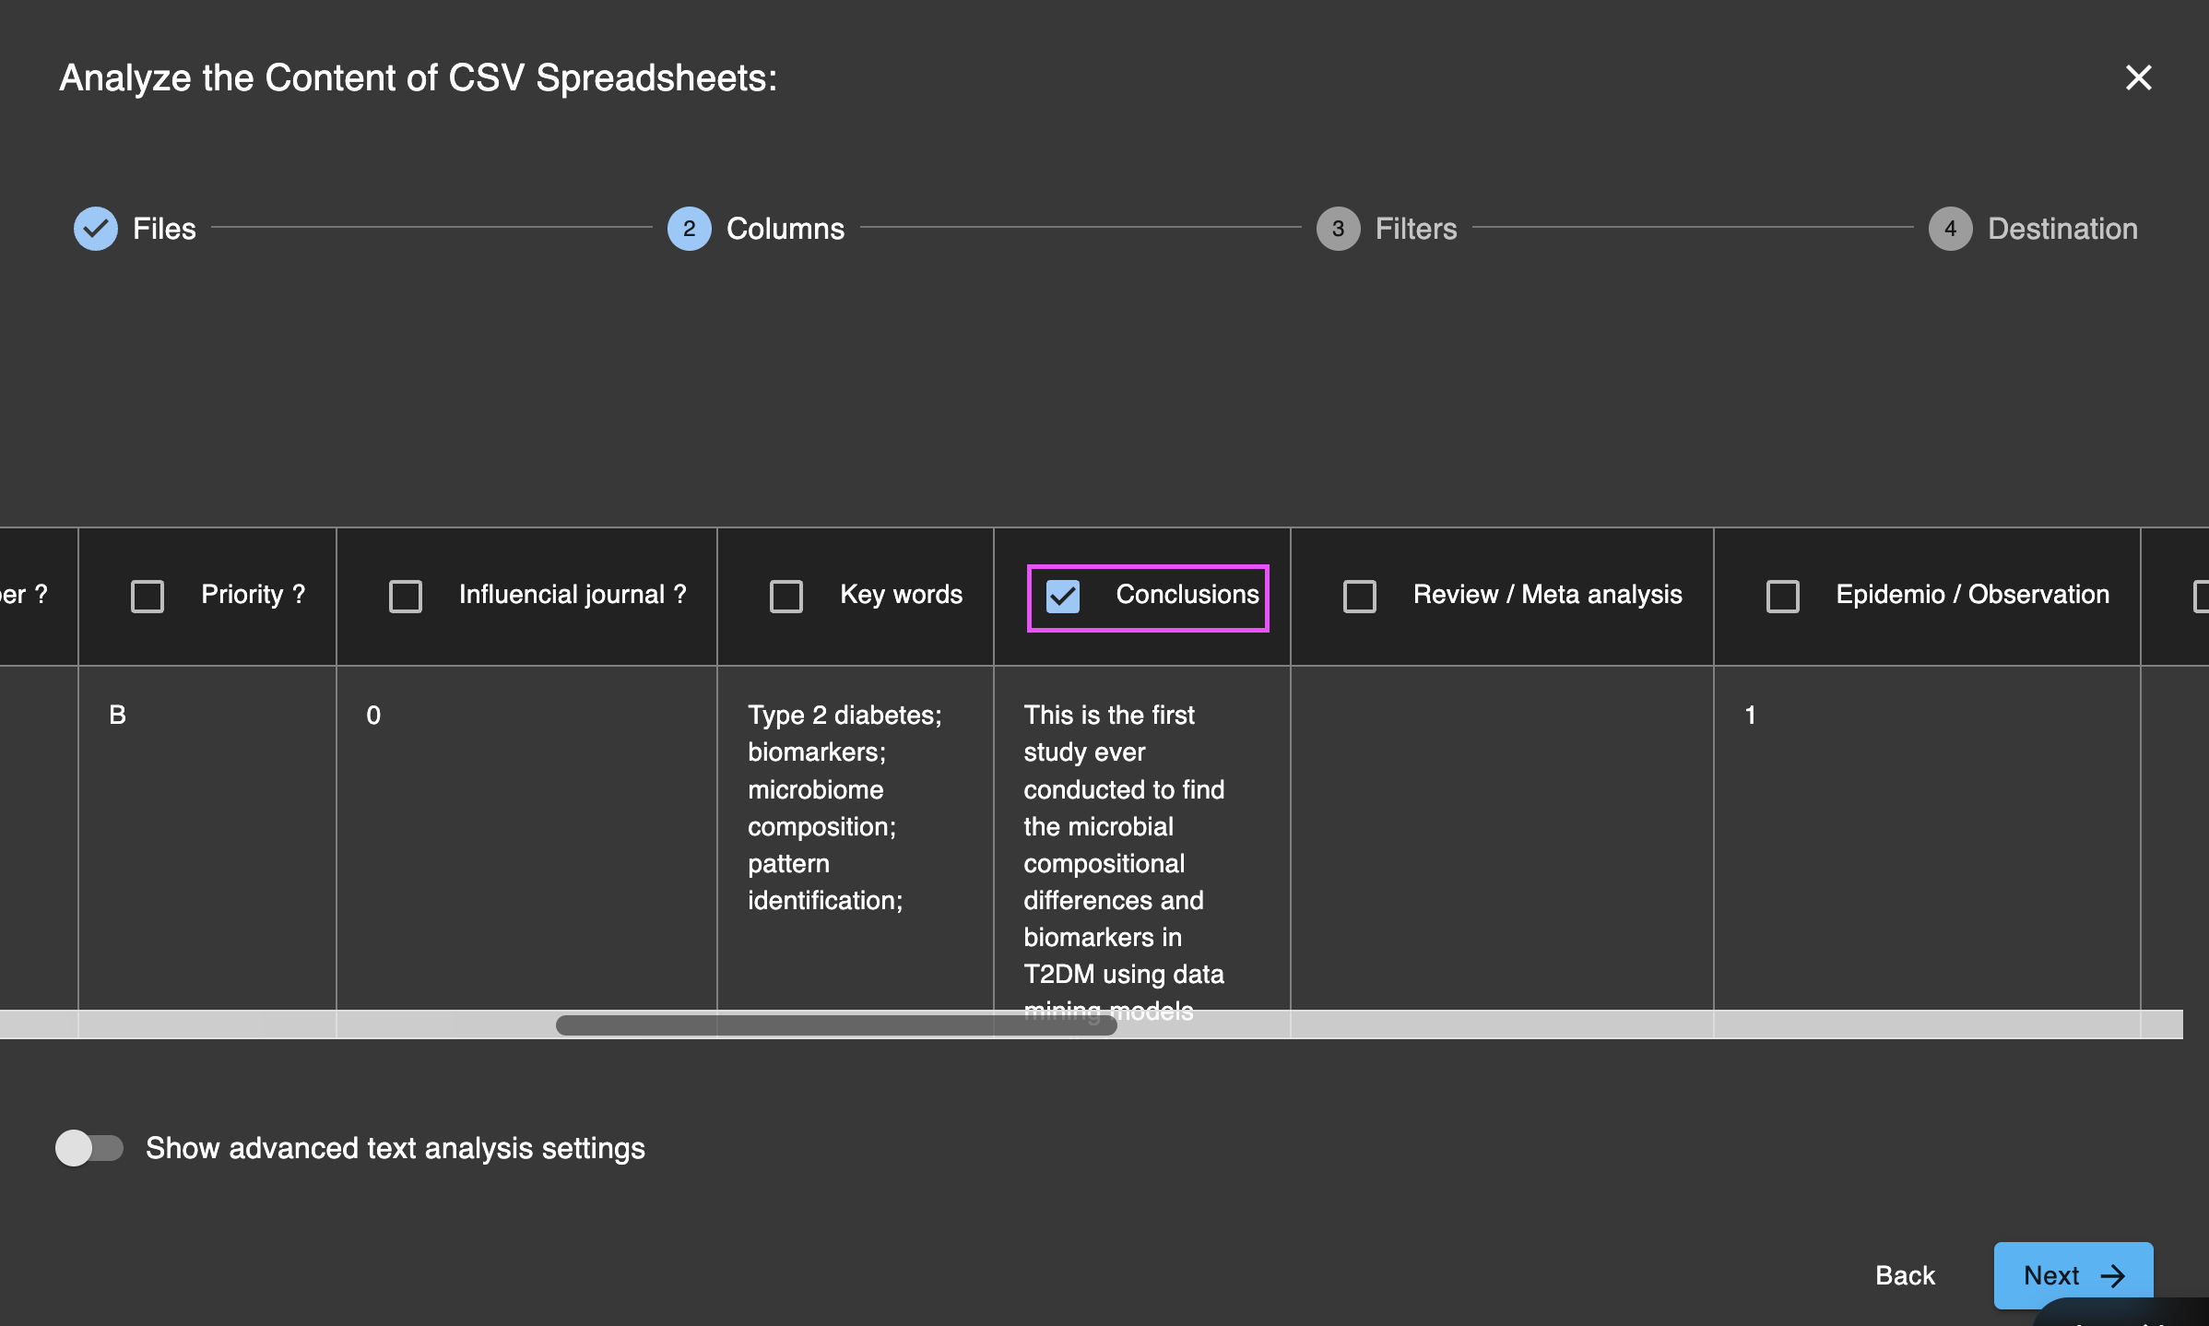Screen dimensions: 2209x1326
Task: Uncheck the Conclusions column checkbox
Action: 1063,597
